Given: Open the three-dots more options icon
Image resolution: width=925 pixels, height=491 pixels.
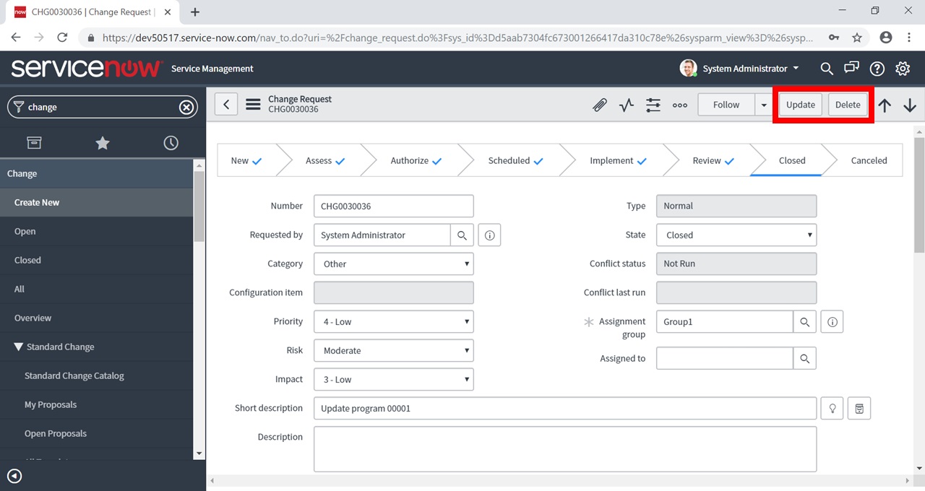Looking at the screenshot, I should pyautogui.click(x=680, y=105).
